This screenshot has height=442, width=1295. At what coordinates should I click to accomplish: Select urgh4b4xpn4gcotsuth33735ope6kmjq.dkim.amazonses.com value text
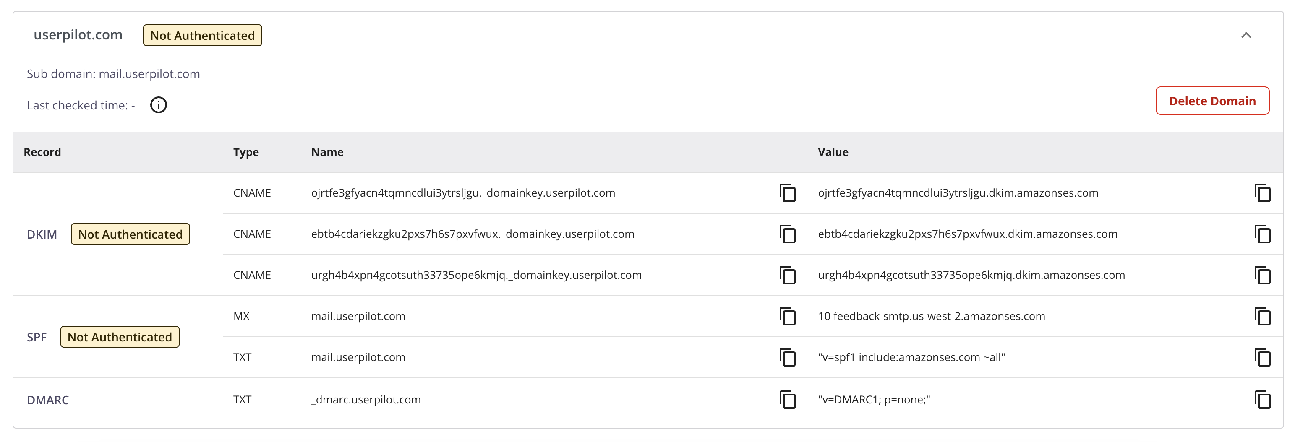coord(971,275)
